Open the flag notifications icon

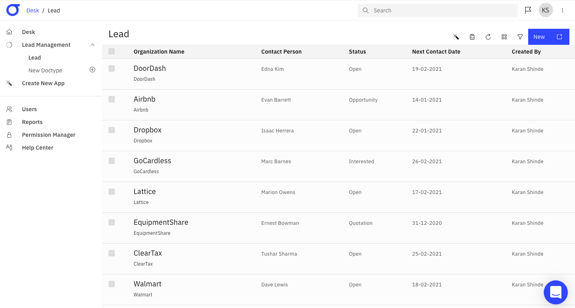528,10
